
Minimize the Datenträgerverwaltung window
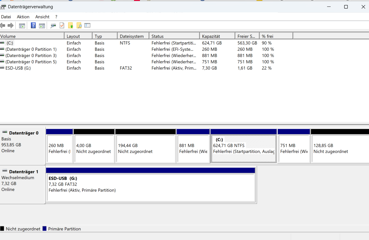pyautogui.click(x=329, y=7)
